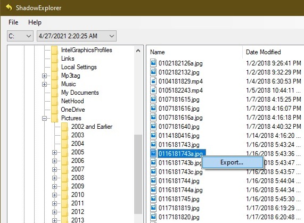Image resolution: width=304 pixels, height=223 pixels.
Task: Select the OneDrive folder label
Action: (x=73, y=110)
